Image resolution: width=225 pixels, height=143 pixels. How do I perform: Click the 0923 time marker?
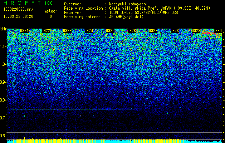click(67, 31)
